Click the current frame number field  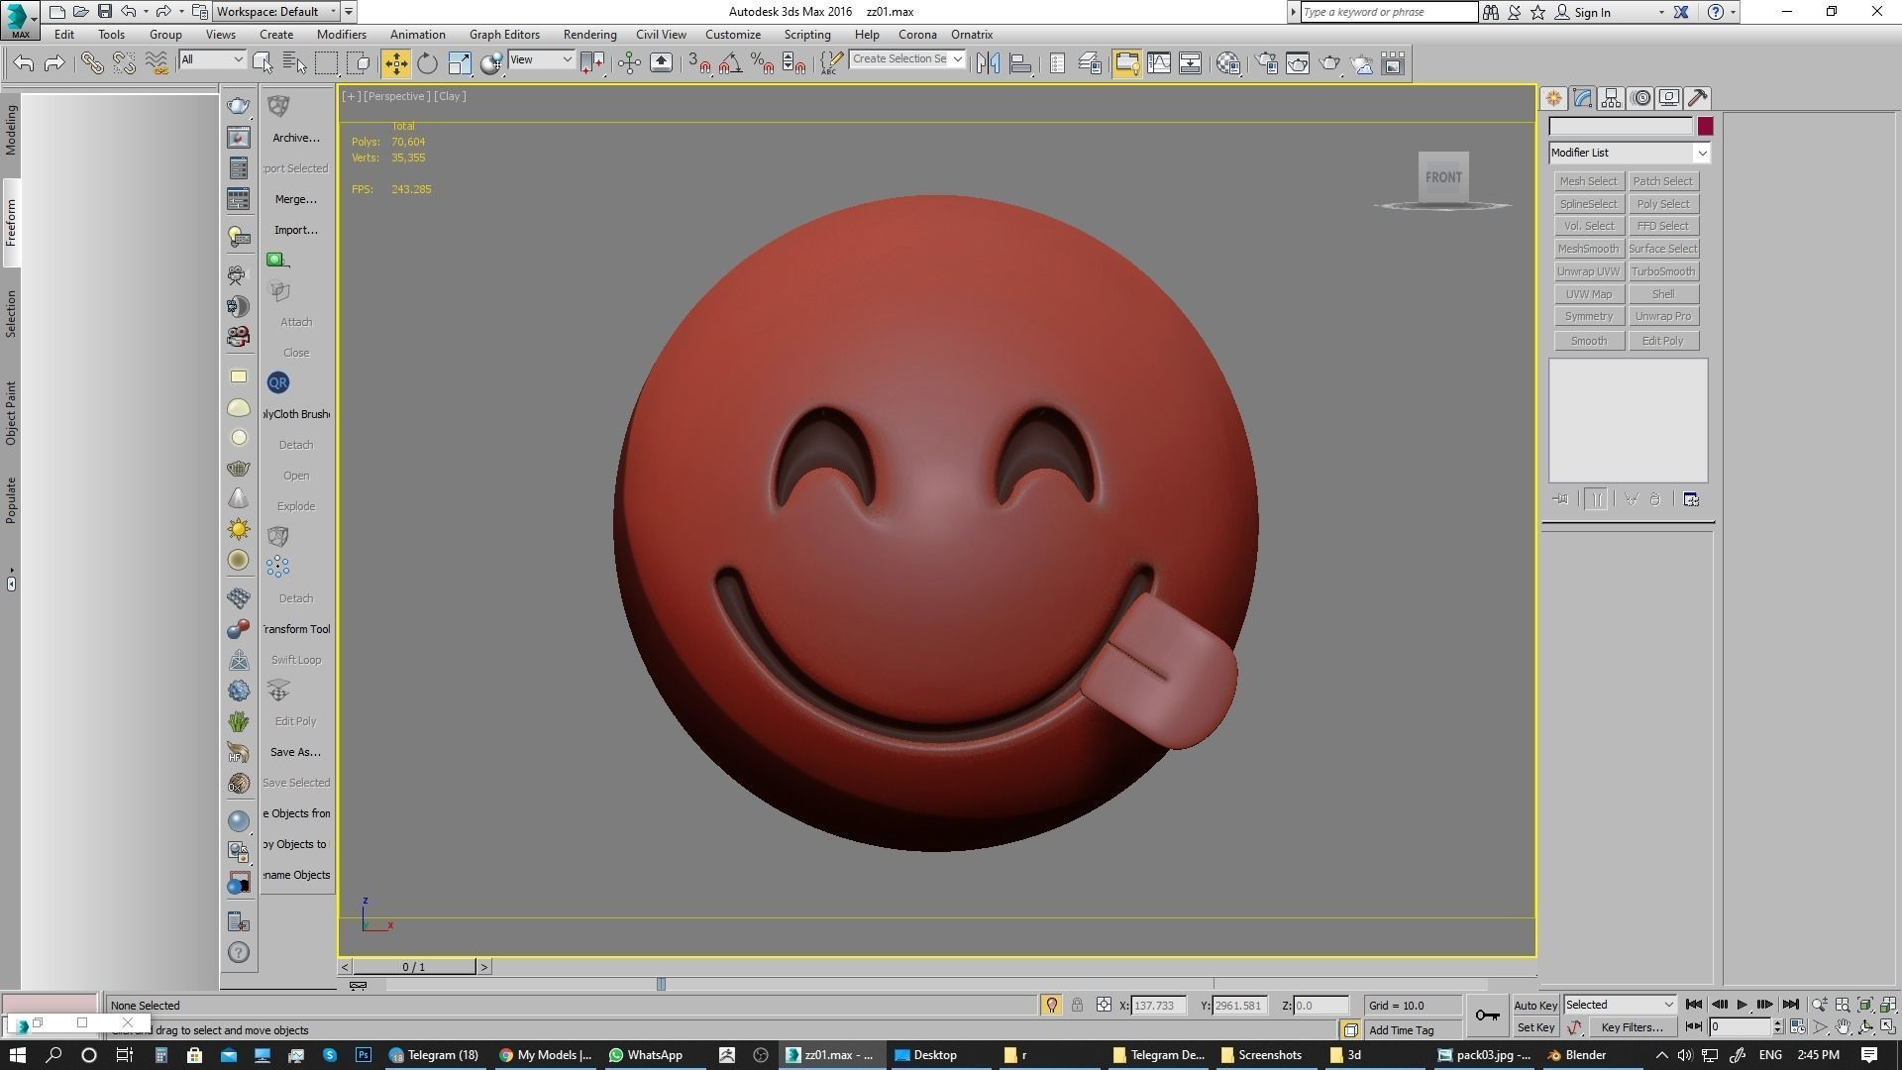coord(1739,1027)
